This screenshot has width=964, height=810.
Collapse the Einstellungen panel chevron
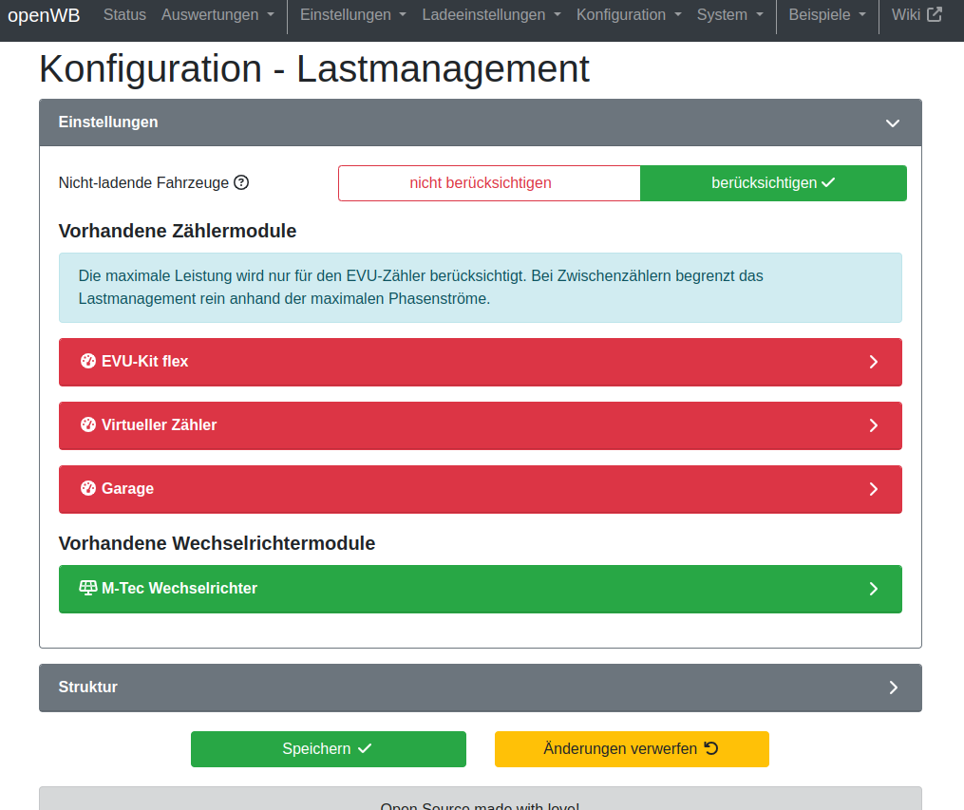point(892,123)
